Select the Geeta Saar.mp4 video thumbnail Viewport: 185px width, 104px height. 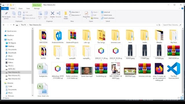click(x=87, y=71)
